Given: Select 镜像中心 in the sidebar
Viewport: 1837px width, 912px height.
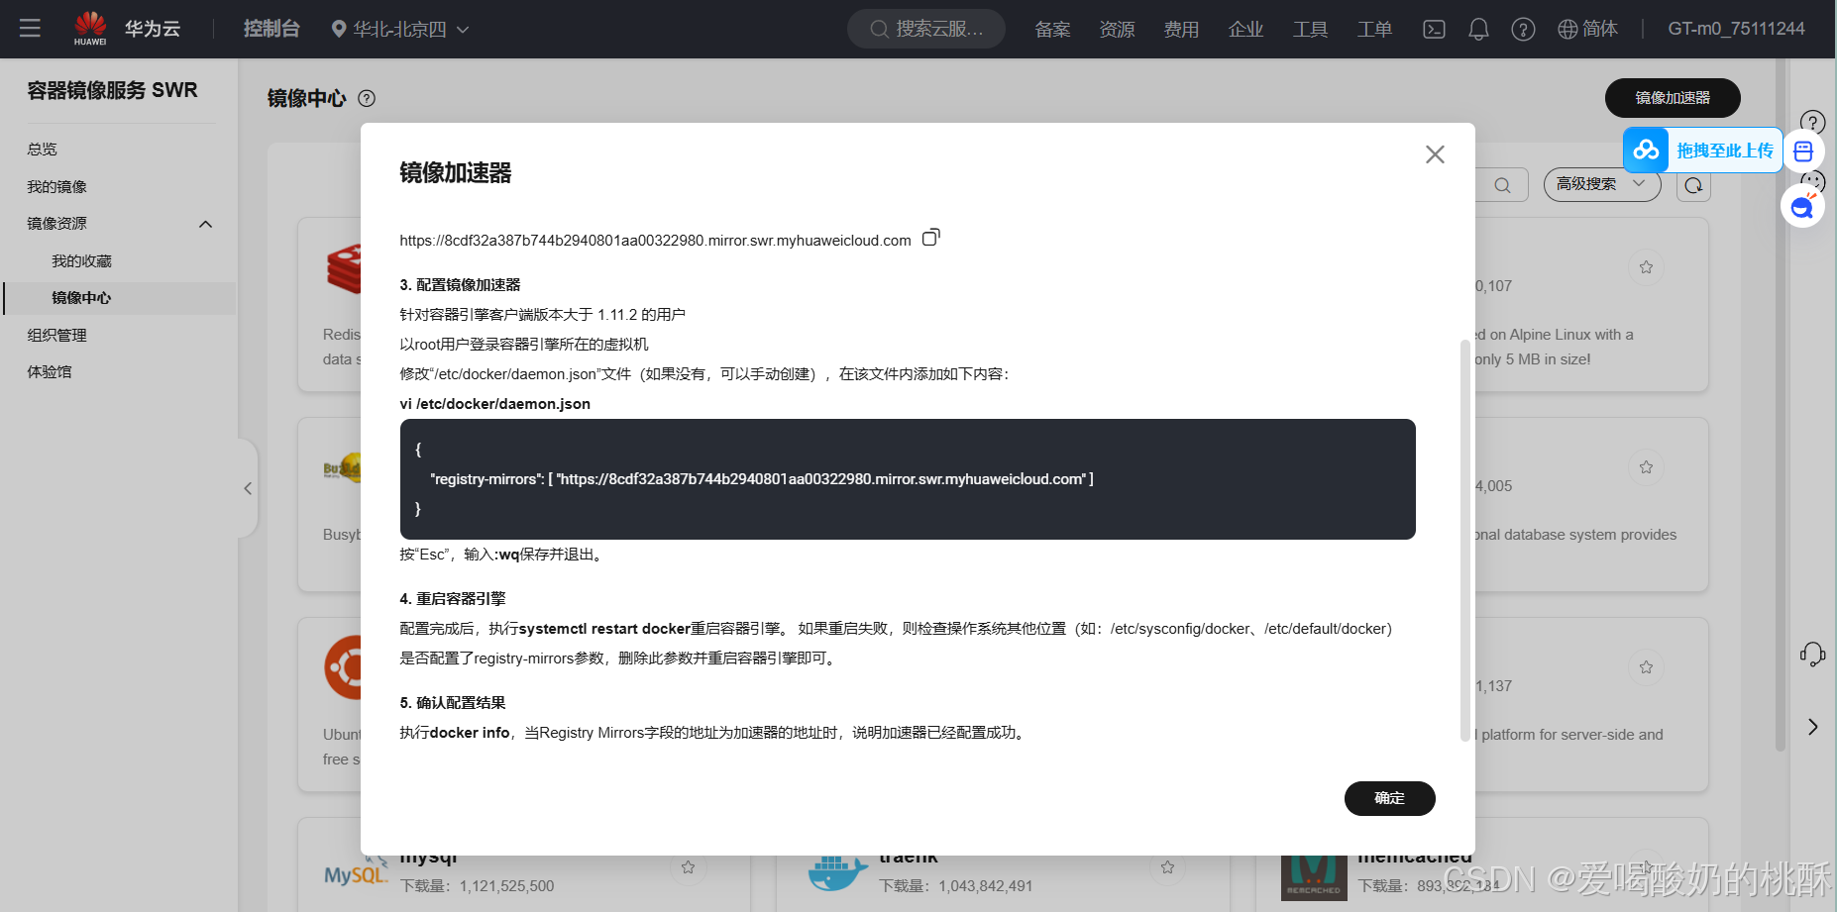Looking at the screenshot, I should click(x=120, y=298).
